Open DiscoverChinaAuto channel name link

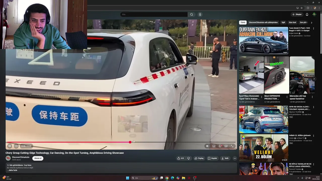(21, 157)
